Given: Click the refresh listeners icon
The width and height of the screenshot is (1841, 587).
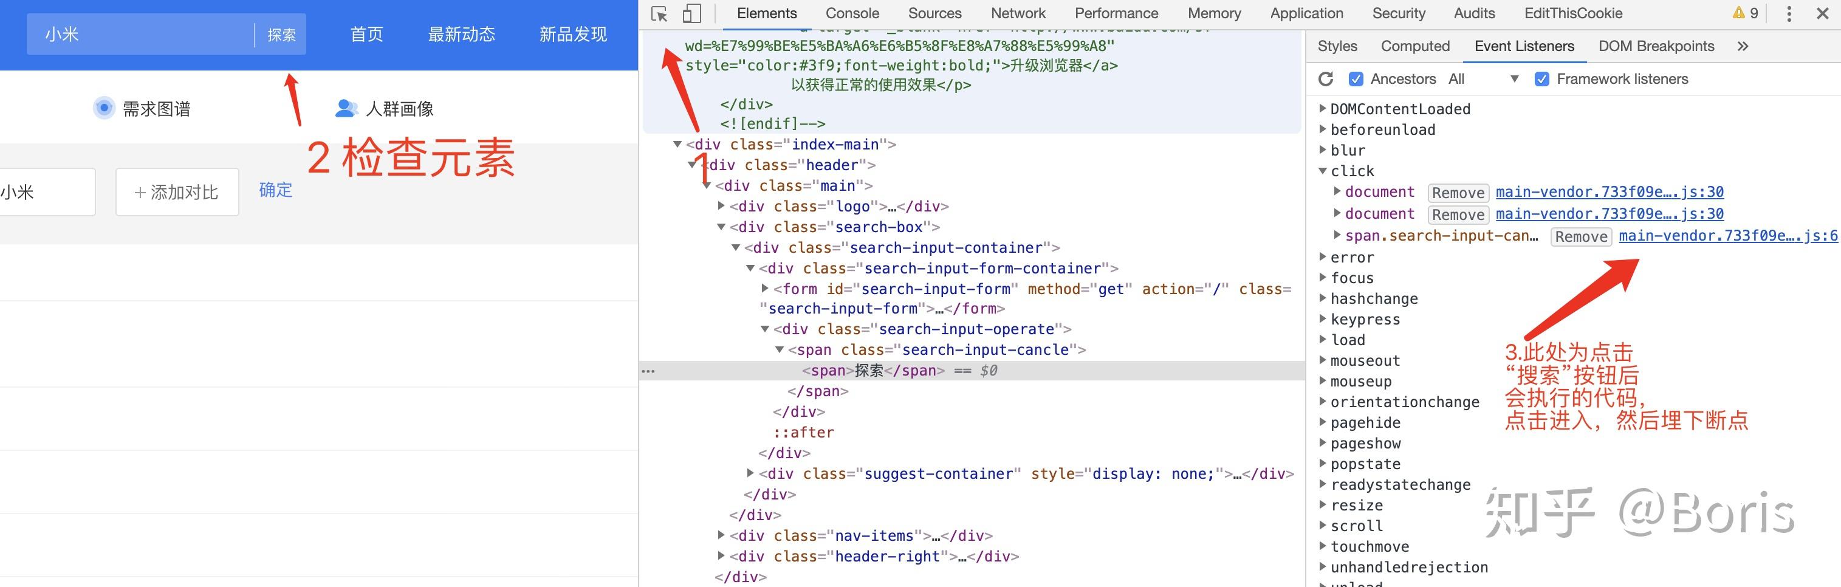Looking at the screenshot, I should click(x=1326, y=78).
